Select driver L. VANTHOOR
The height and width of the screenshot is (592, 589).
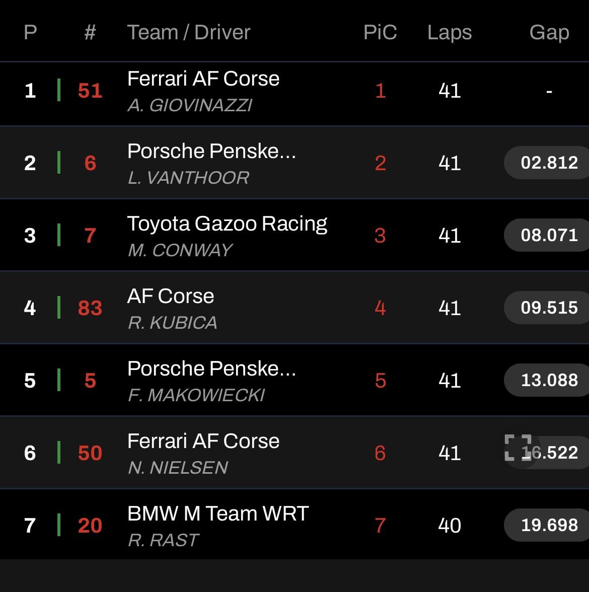[188, 178]
